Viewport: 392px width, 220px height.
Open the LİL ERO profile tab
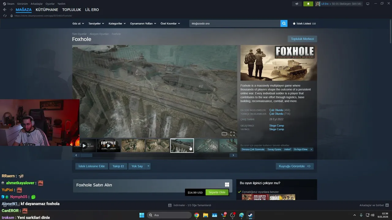coord(92,10)
